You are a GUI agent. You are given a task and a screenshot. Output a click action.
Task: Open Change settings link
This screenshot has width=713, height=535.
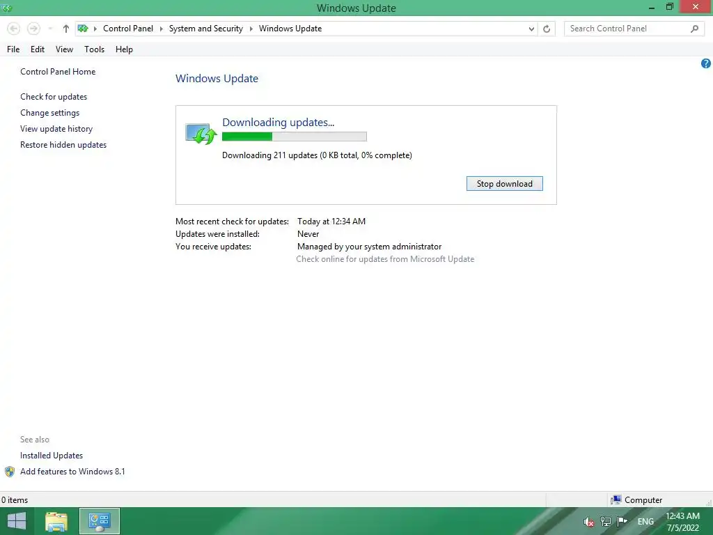click(x=49, y=112)
